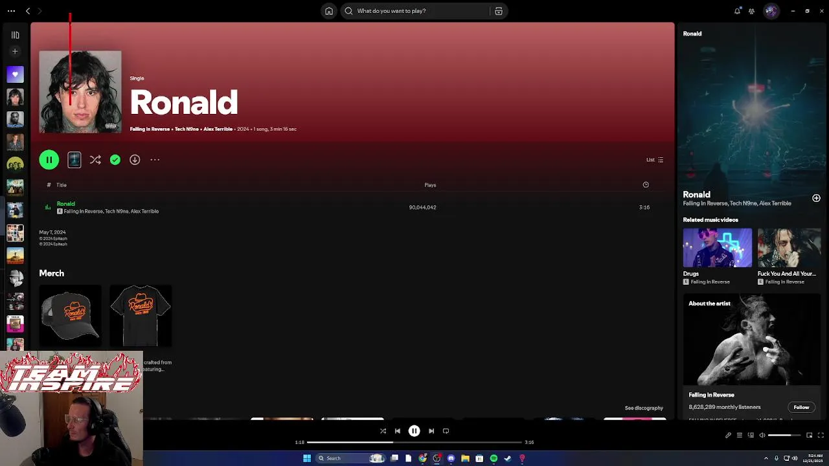Screen dimensions: 829x466
Task: Open the Falling In Reverse link under Ronald cover title
Action: tap(150, 129)
